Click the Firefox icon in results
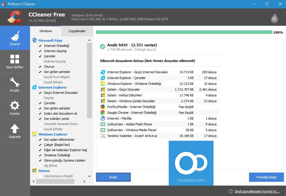 [x=103, y=107]
